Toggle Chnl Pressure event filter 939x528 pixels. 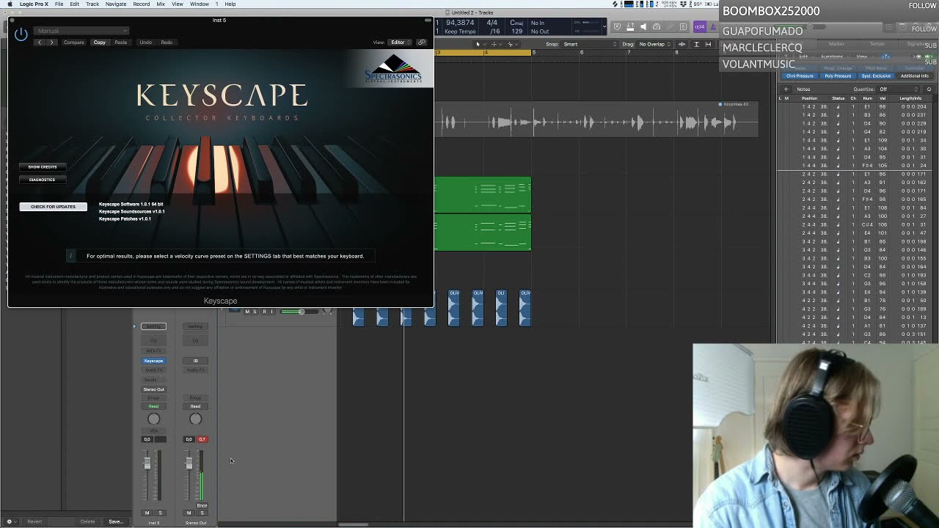pos(800,76)
